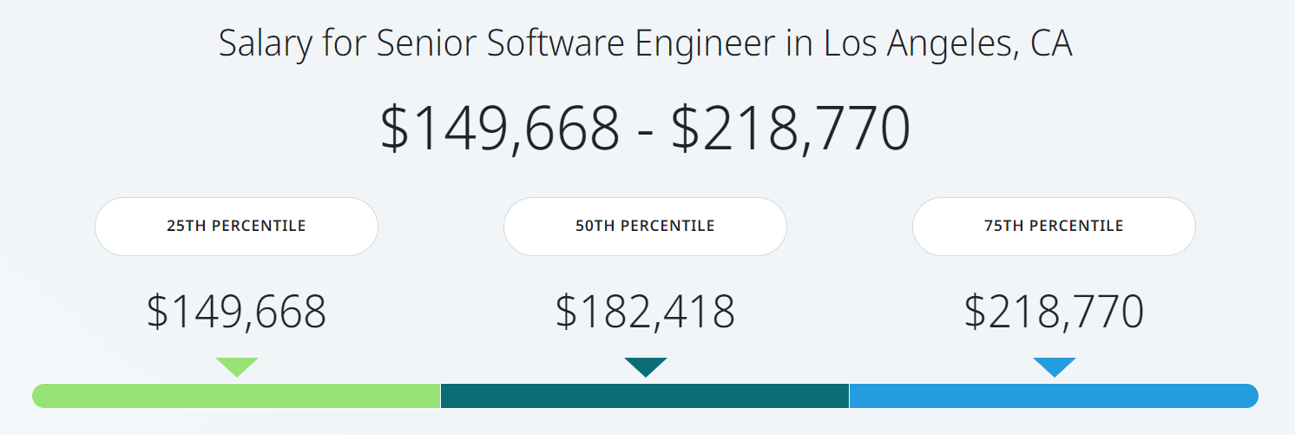This screenshot has height=435, width=1295.
Task: Select the 25TH PERCENTILE pill button
Action: pyautogui.click(x=236, y=227)
